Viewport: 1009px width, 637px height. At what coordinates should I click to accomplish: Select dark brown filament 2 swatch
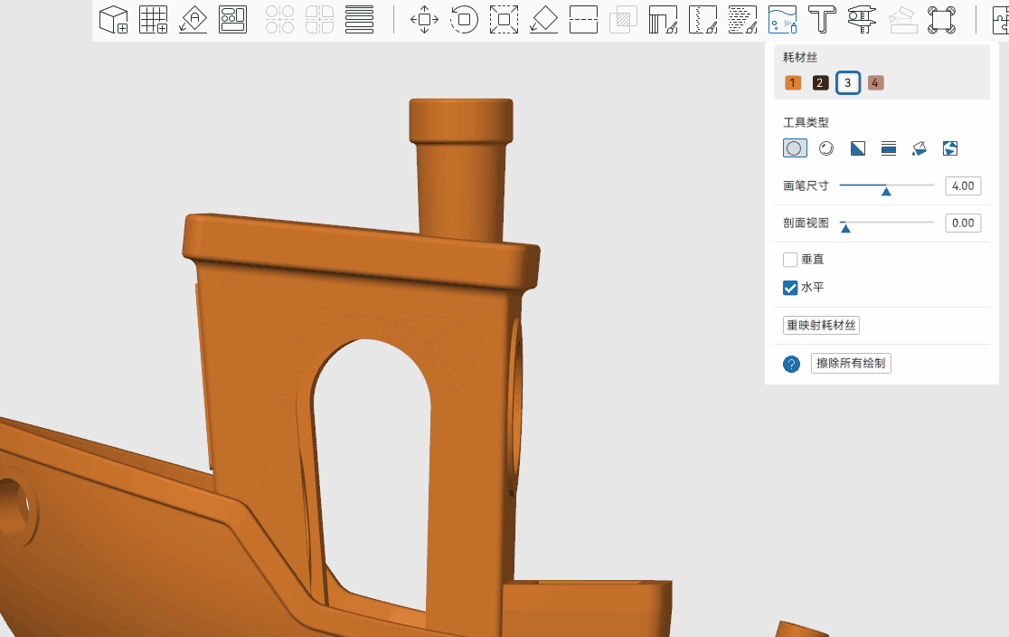tap(820, 82)
